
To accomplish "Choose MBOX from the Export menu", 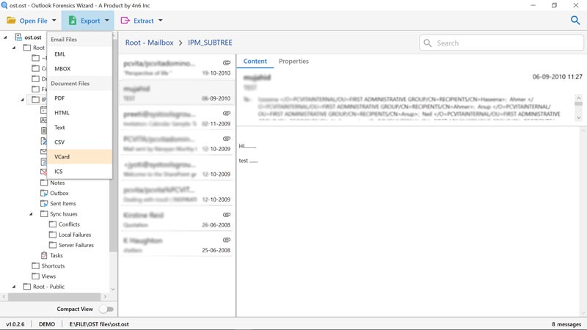I will [x=79, y=69].
